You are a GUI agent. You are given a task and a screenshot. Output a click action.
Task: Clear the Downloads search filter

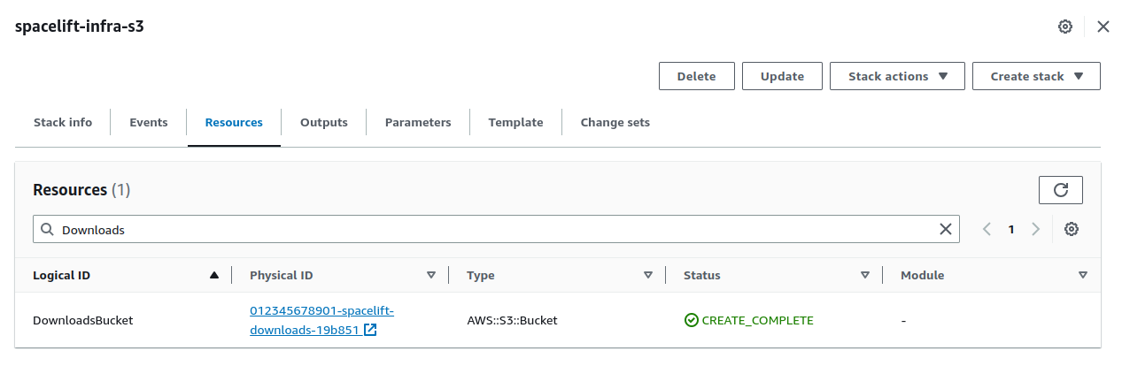(946, 230)
